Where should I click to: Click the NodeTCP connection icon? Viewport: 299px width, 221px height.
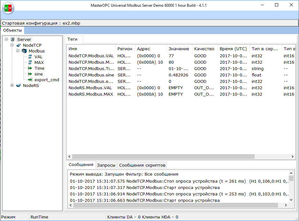(x=18, y=45)
